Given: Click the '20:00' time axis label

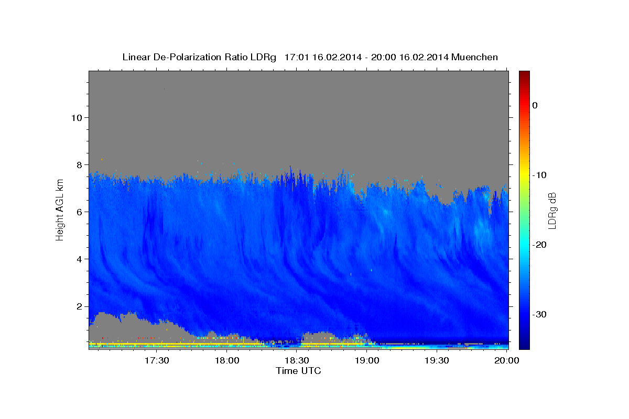Looking at the screenshot, I should (507, 360).
